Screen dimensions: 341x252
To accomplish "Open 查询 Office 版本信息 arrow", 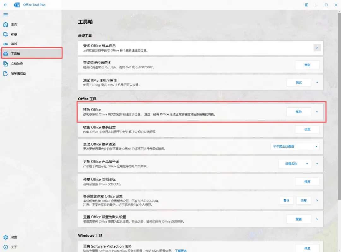I will pos(317,48).
